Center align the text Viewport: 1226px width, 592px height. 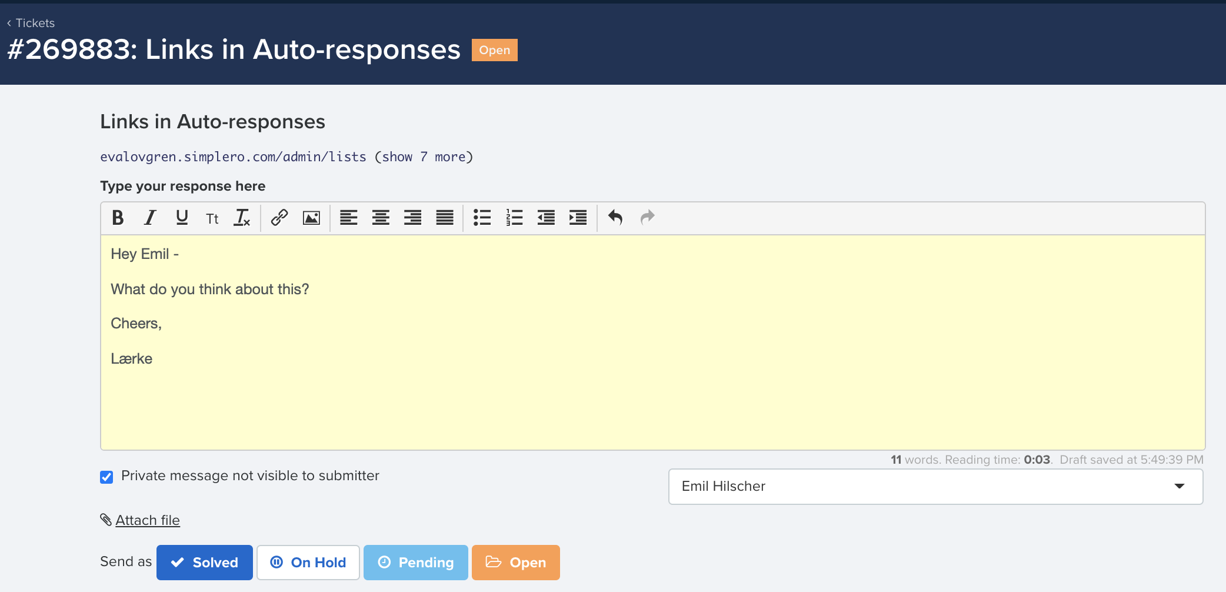pos(381,218)
